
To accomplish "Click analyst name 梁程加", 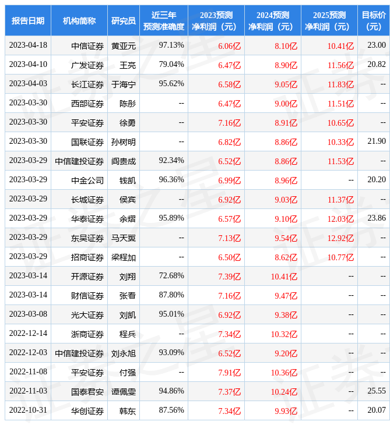I will pos(124,258).
